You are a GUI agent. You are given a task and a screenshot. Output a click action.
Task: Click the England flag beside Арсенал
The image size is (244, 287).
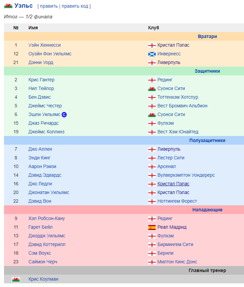152,167
